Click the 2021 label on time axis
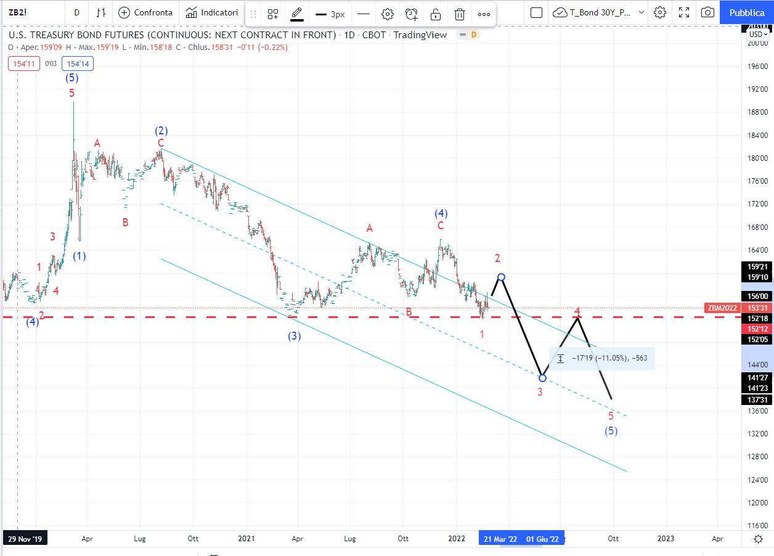This screenshot has height=556, width=774. tap(246, 539)
